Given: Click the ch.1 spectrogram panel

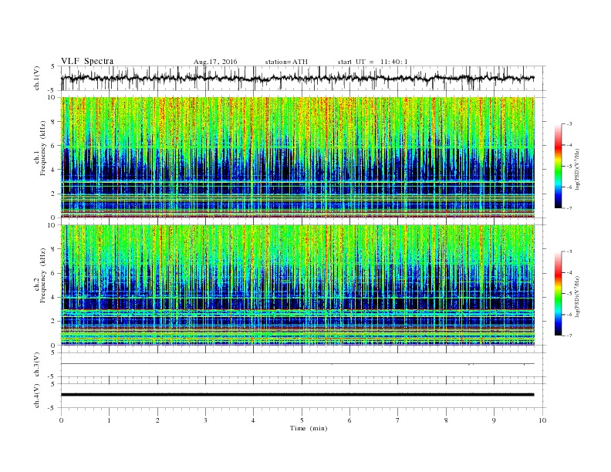Looking at the screenshot, I should coord(297,157).
